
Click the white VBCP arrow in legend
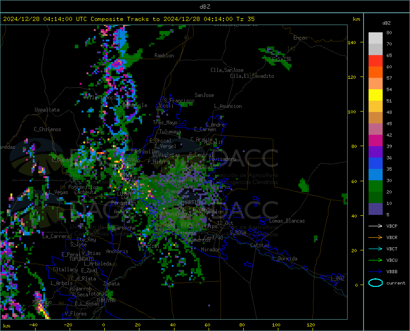pyautogui.click(x=375, y=226)
